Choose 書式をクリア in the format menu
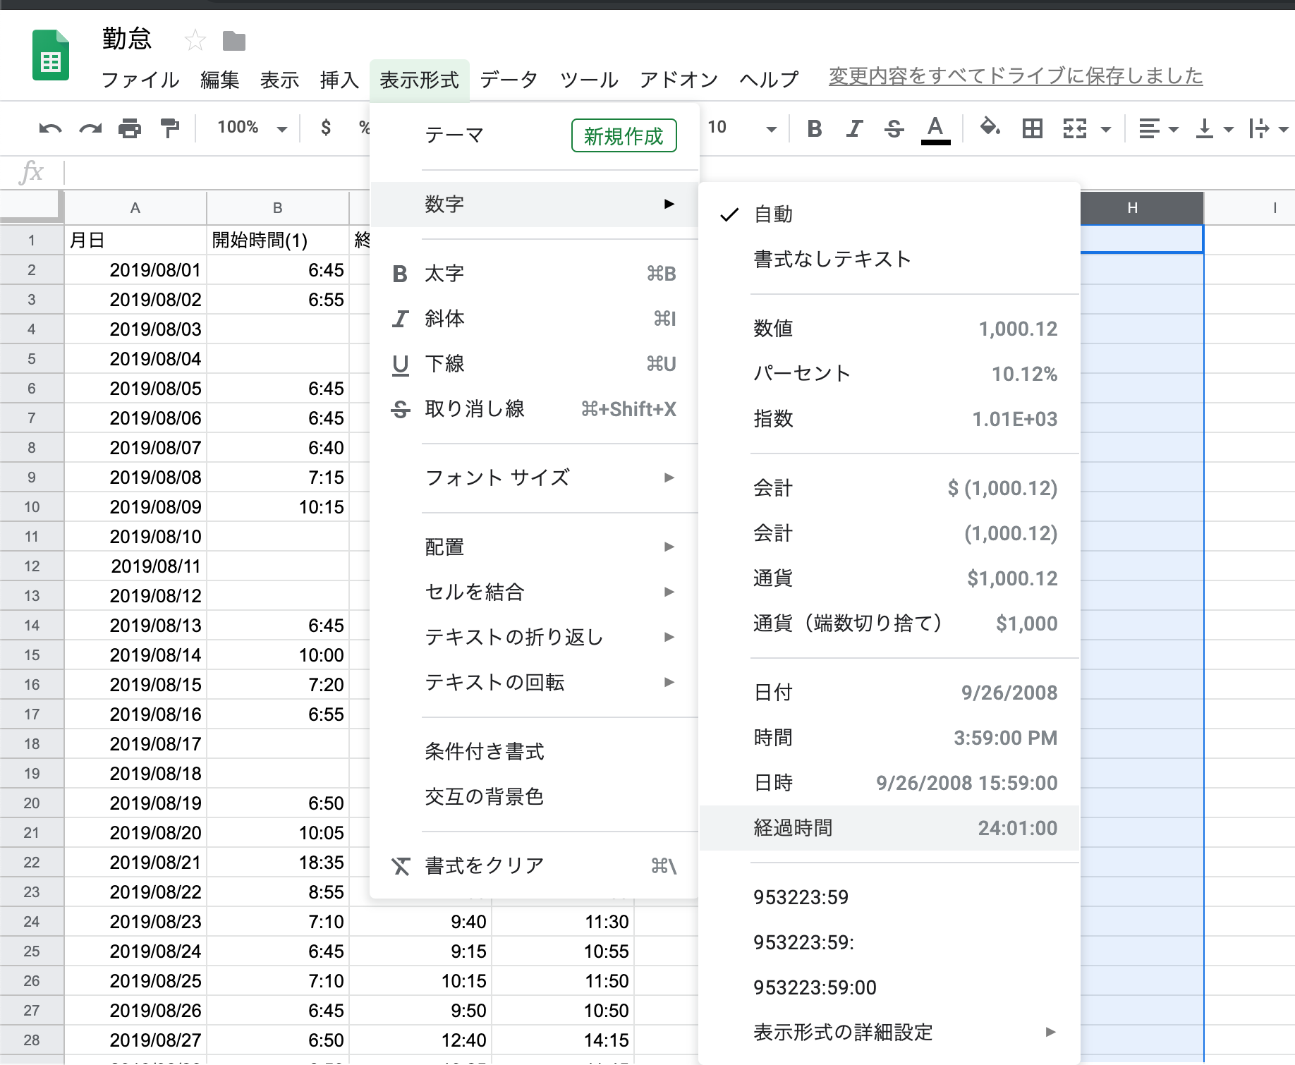 534,865
